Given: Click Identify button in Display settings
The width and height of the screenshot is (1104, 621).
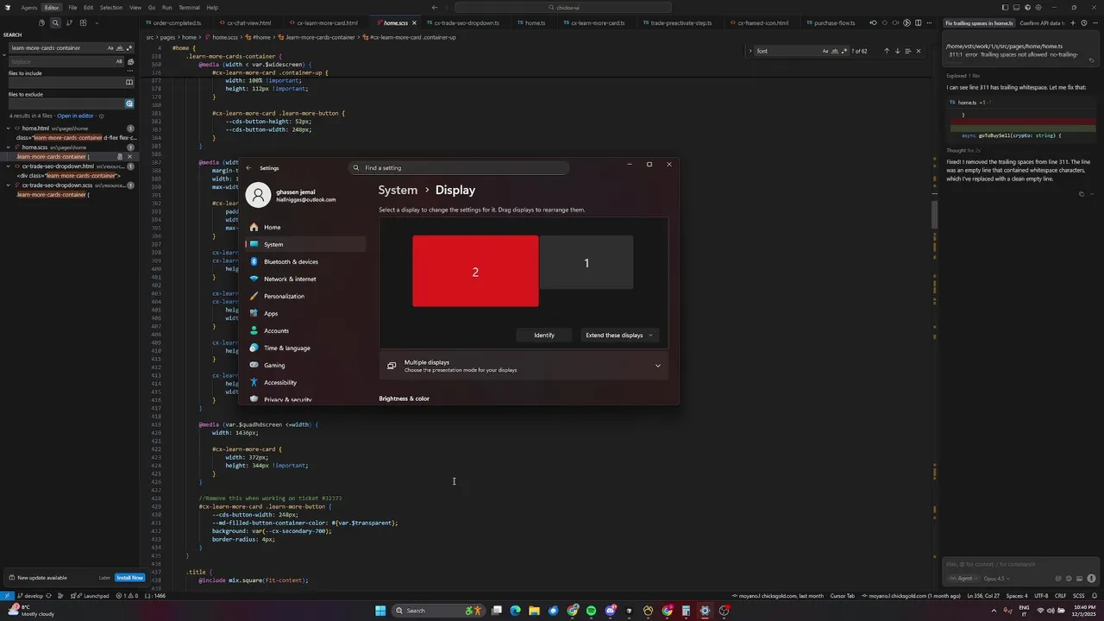Looking at the screenshot, I should coord(544,336).
